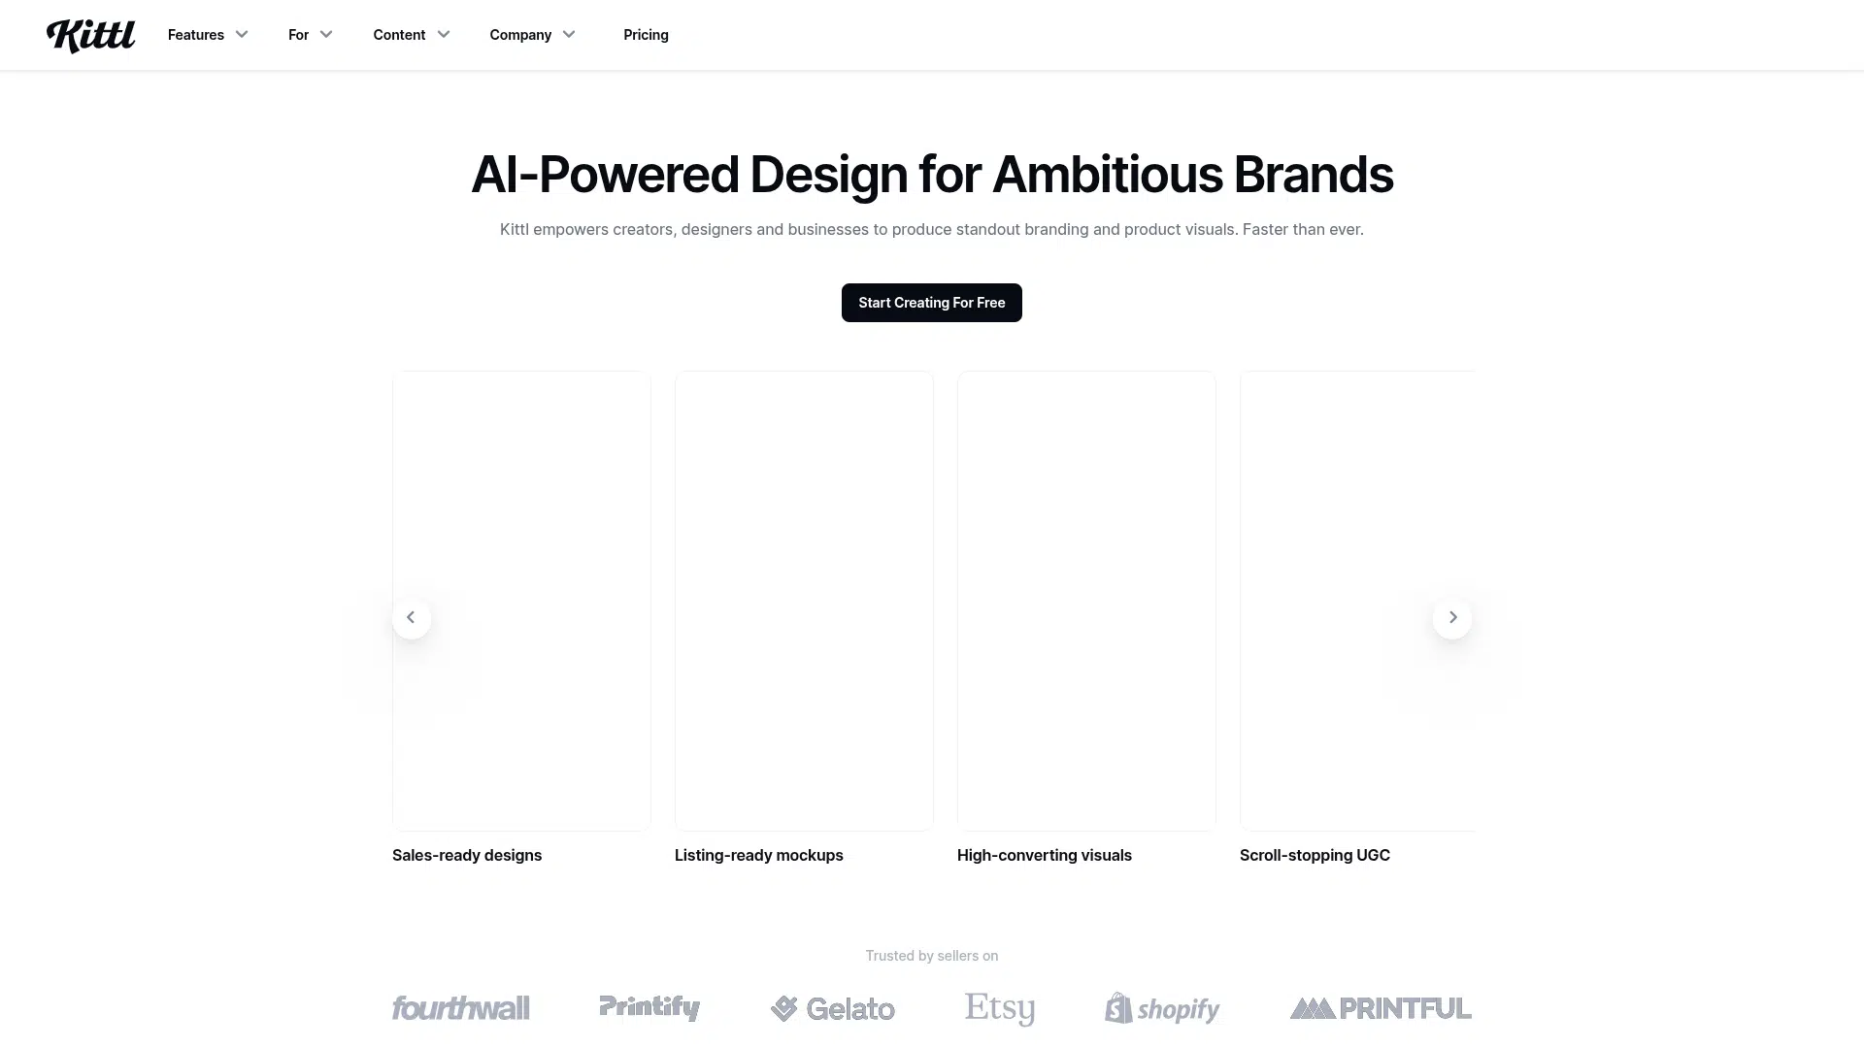The image size is (1864, 1048).
Task: Expand the For dropdown chevron
Action: coord(326,35)
